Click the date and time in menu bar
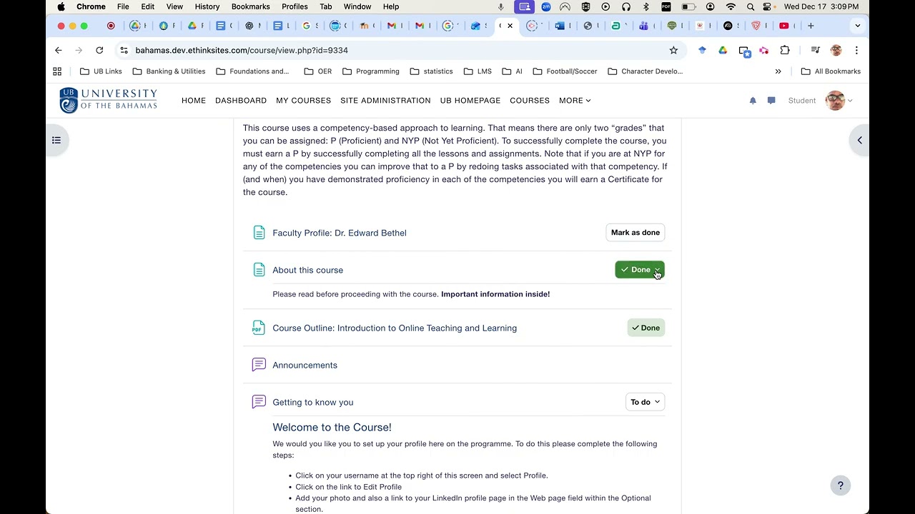The image size is (915, 514). pos(821,6)
